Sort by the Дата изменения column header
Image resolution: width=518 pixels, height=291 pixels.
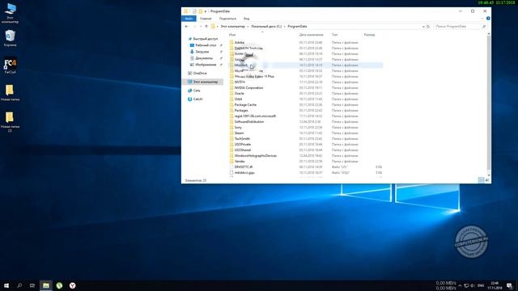pyautogui.click(x=311, y=35)
